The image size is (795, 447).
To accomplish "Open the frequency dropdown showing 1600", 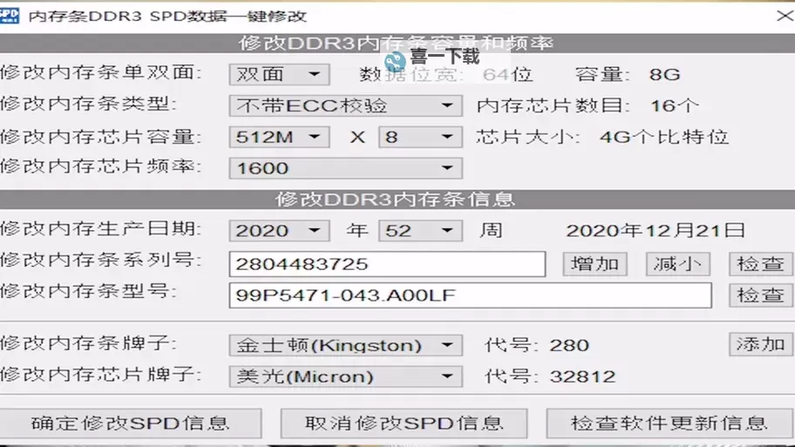I will point(345,168).
